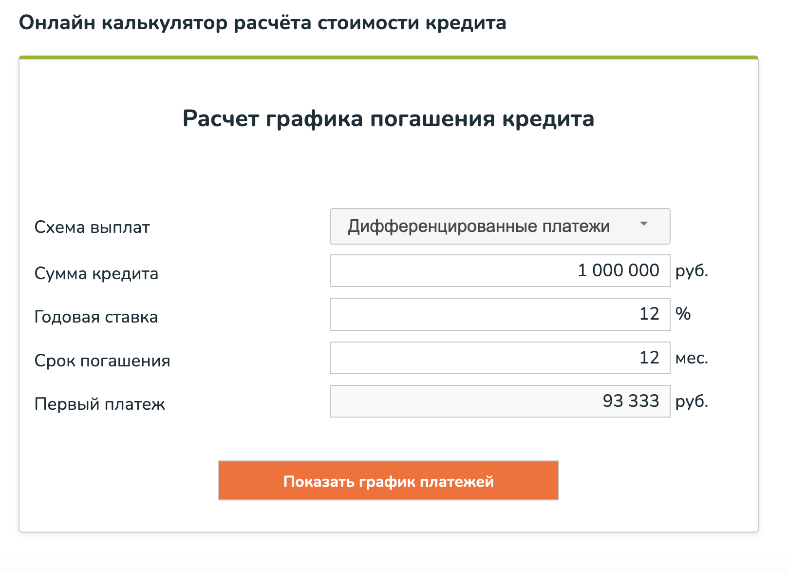Click the Сумма кредита label
Image resolution: width=788 pixels, height=573 pixels.
point(96,273)
